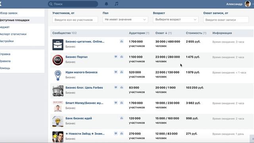Viewport: 254px width, 143px height.
Task: Open the music note icon
Action: click(116, 4)
